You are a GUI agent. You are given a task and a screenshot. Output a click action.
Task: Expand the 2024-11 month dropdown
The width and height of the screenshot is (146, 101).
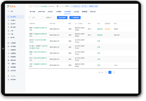pos(50,18)
